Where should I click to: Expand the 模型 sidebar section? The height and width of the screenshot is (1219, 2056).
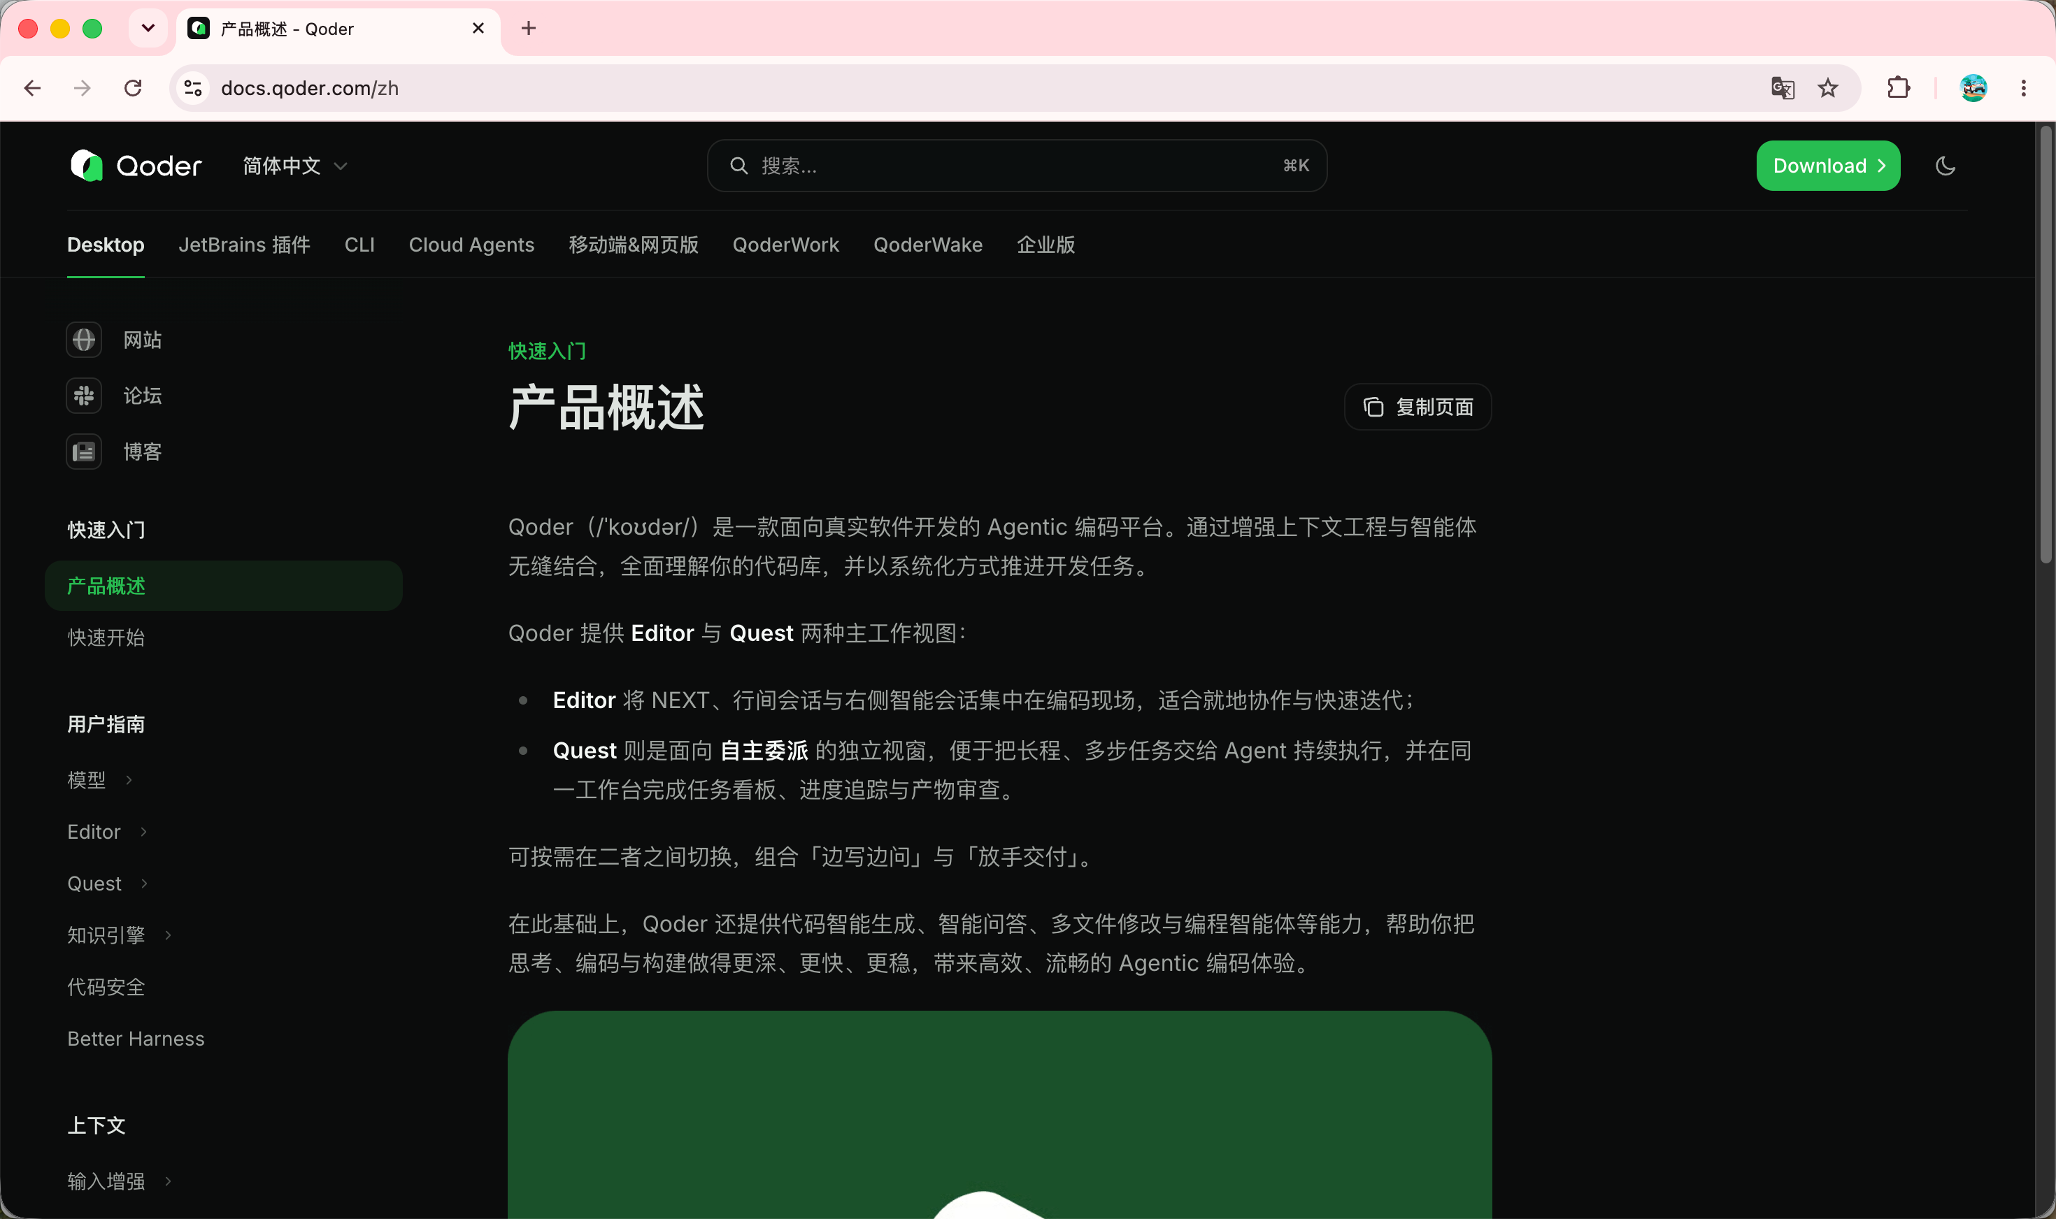tap(100, 779)
